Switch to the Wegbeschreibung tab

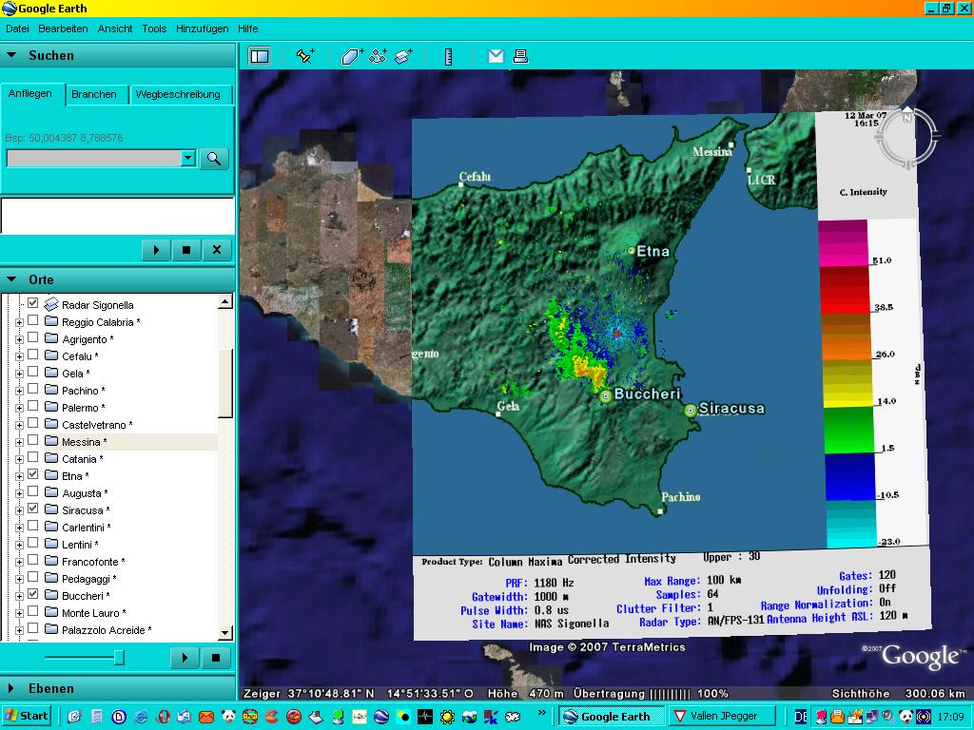178,94
